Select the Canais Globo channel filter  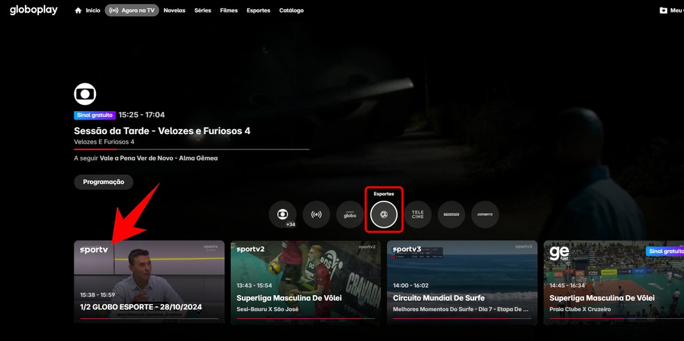[350, 215]
